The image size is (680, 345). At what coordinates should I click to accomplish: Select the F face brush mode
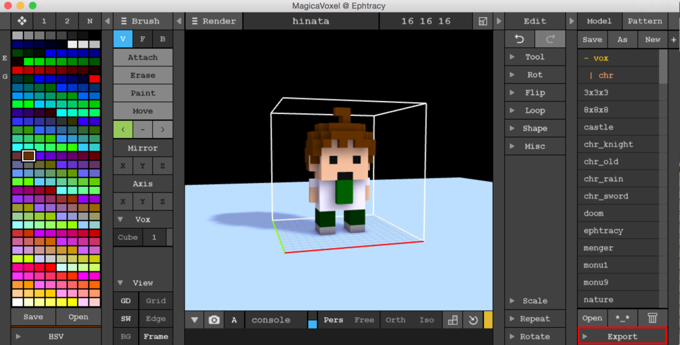point(143,39)
